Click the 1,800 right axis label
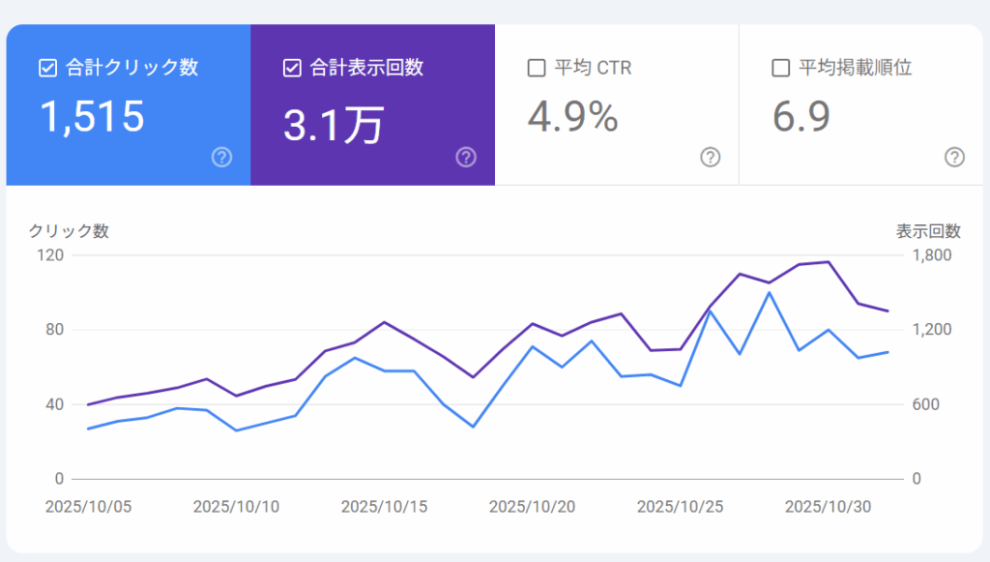This screenshot has width=990, height=562. [x=934, y=255]
